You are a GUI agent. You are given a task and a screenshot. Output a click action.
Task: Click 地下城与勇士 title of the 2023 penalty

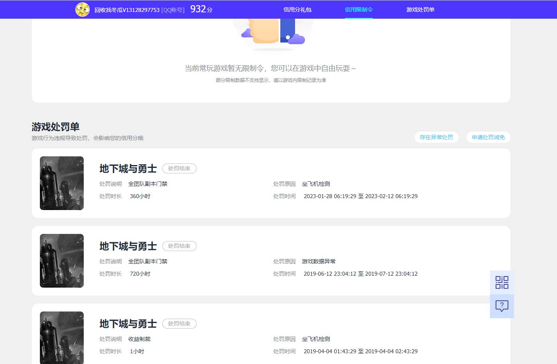pyautogui.click(x=128, y=169)
